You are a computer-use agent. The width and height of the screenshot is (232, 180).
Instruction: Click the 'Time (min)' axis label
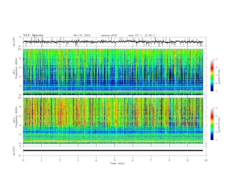click(117, 163)
